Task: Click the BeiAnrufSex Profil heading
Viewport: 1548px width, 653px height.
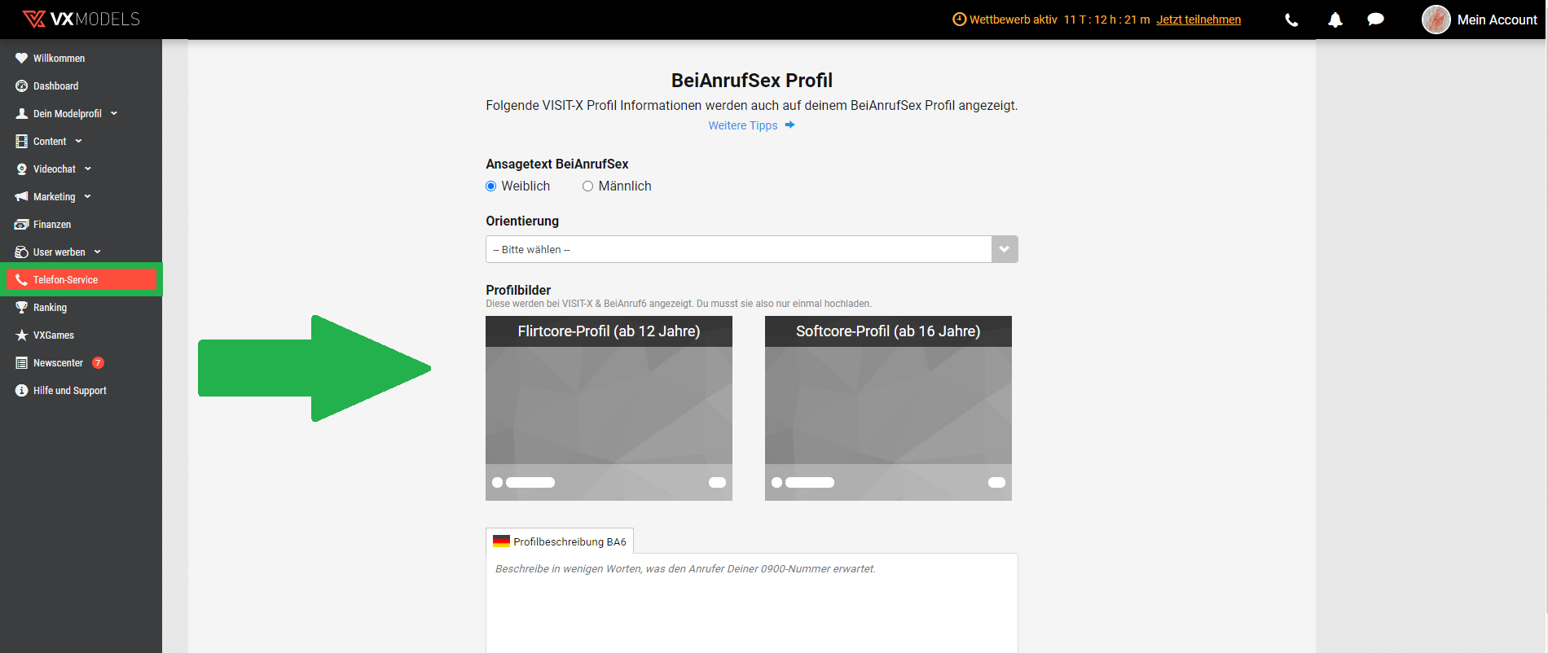Action: click(752, 81)
